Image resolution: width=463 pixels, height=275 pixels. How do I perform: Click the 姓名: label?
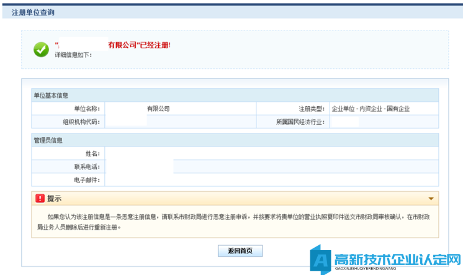pyautogui.click(x=92, y=153)
